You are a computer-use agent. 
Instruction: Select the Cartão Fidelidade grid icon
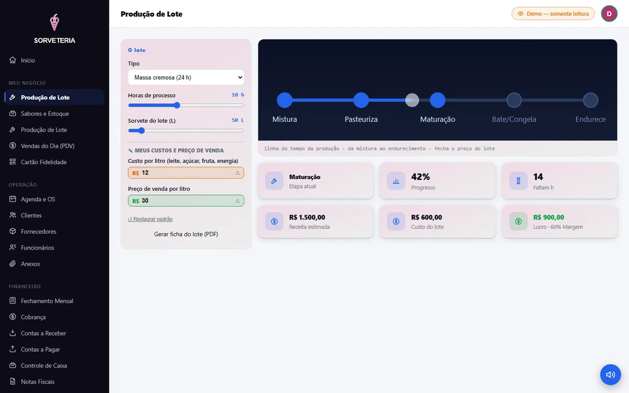(x=13, y=162)
